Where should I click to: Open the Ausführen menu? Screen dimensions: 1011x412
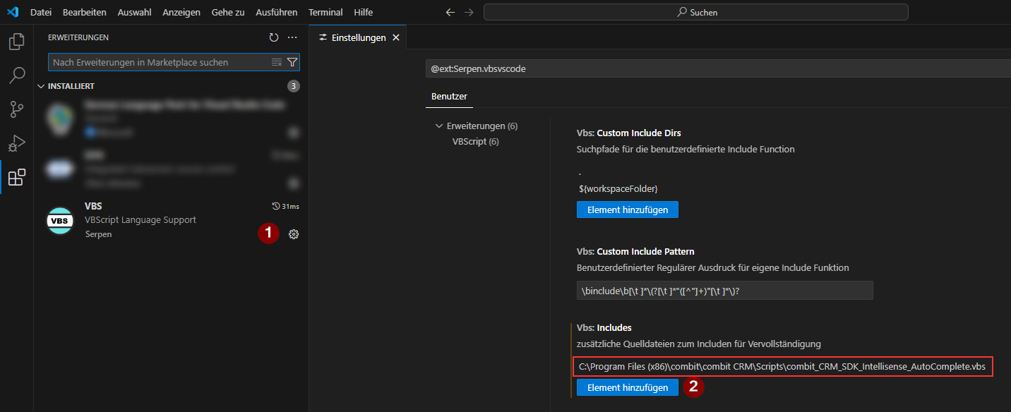[277, 12]
